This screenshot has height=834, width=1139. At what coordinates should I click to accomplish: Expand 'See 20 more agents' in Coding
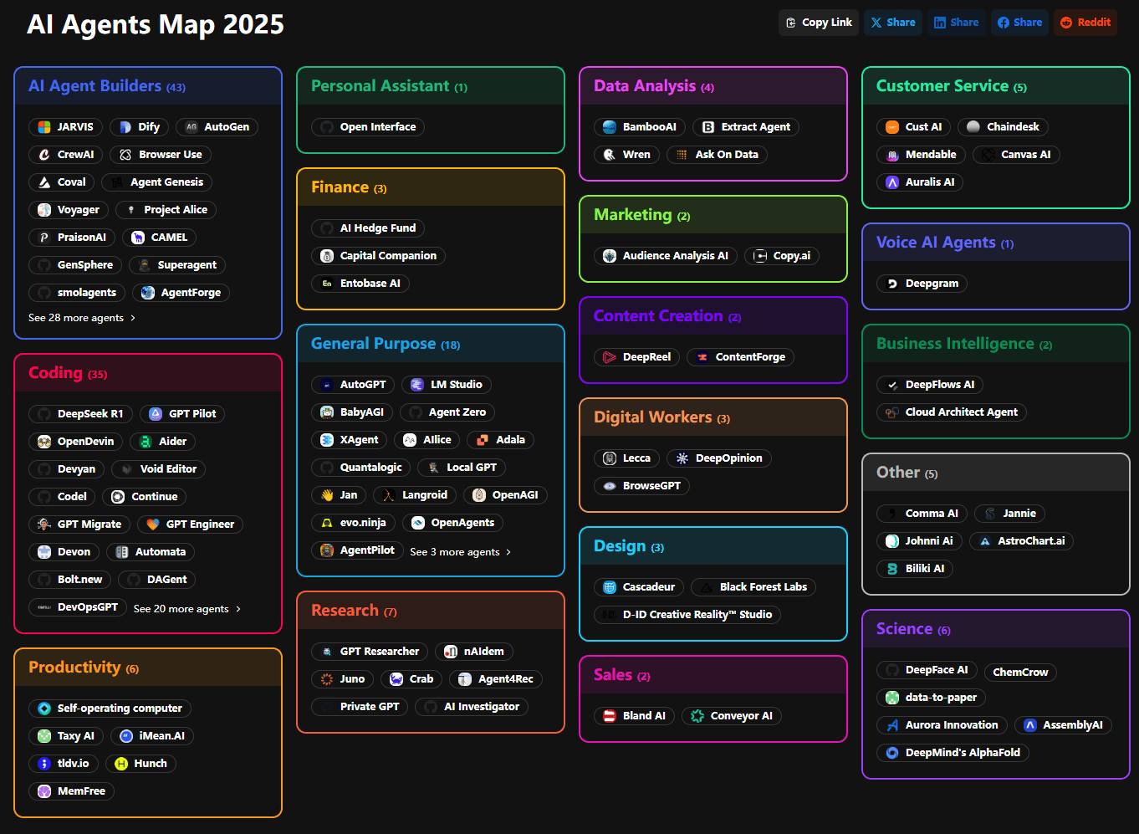(187, 609)
